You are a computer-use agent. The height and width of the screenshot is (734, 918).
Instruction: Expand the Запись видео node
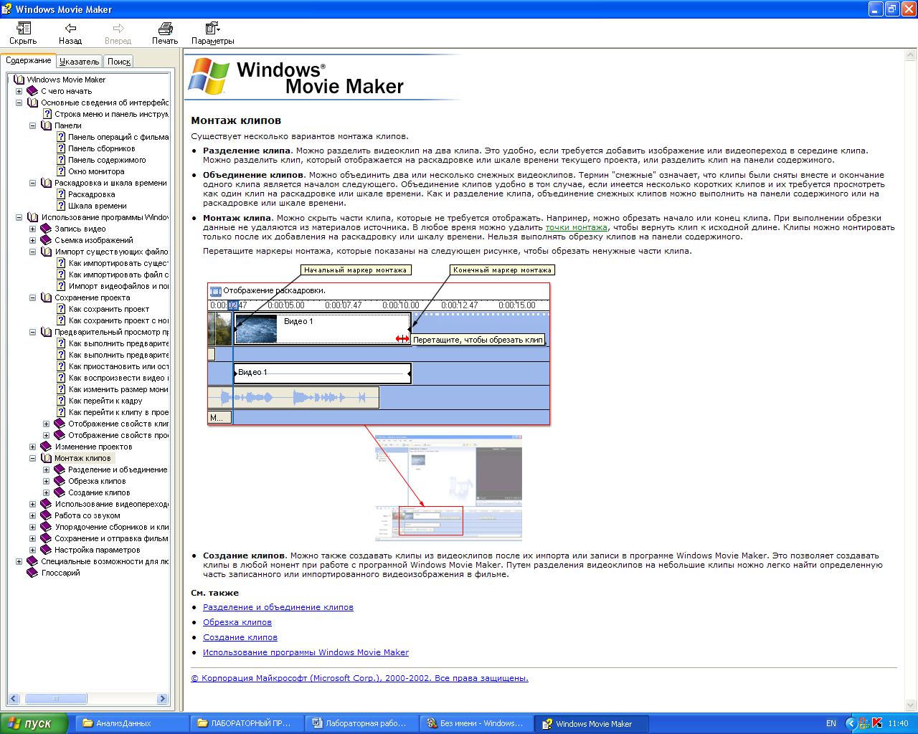[32, 229]
